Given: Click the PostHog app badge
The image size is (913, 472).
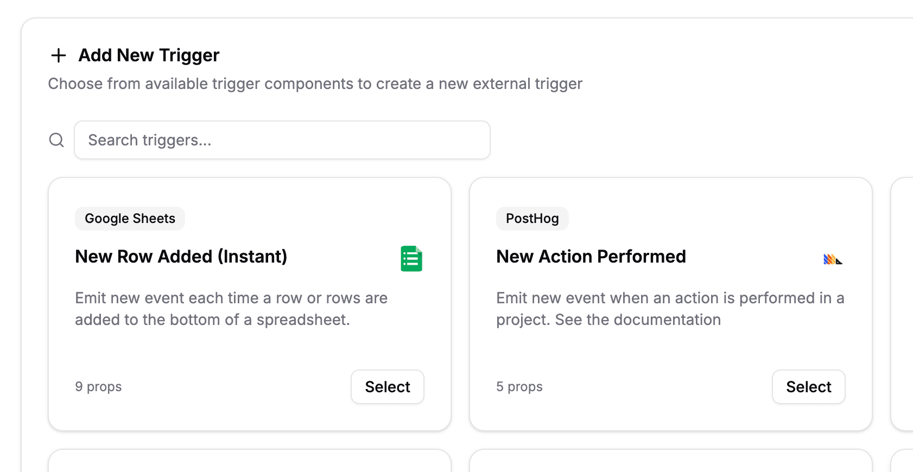Looking at the screenshot, I should 532,219.
